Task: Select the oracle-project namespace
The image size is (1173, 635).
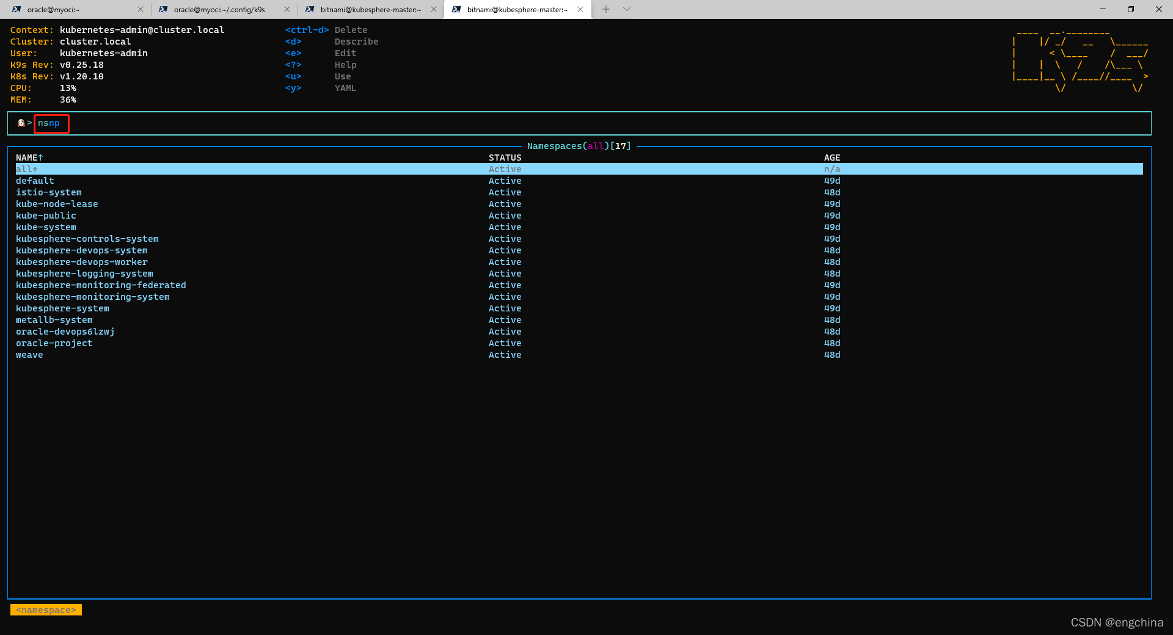Action: (579, 343)
